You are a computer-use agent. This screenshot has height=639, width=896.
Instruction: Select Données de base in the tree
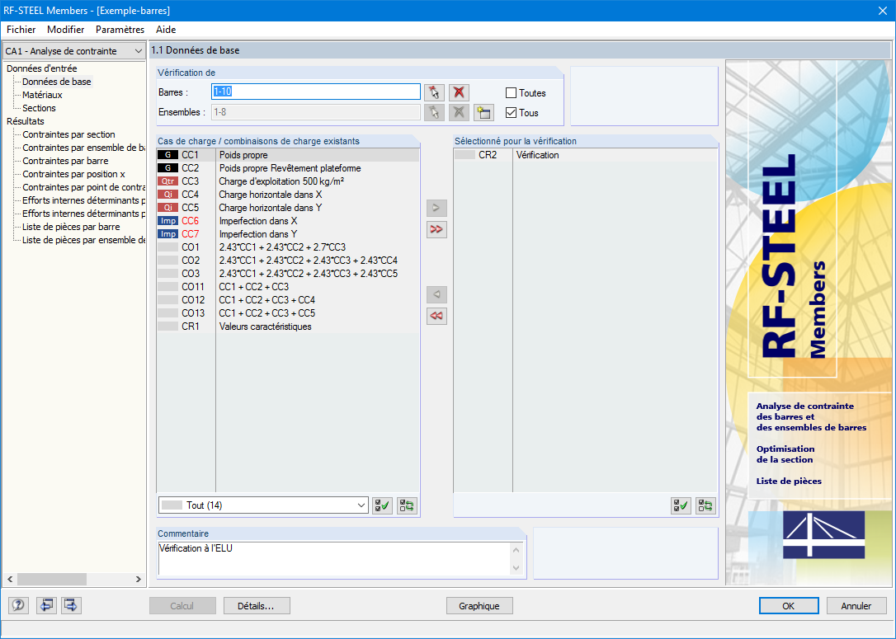(57, 82)
